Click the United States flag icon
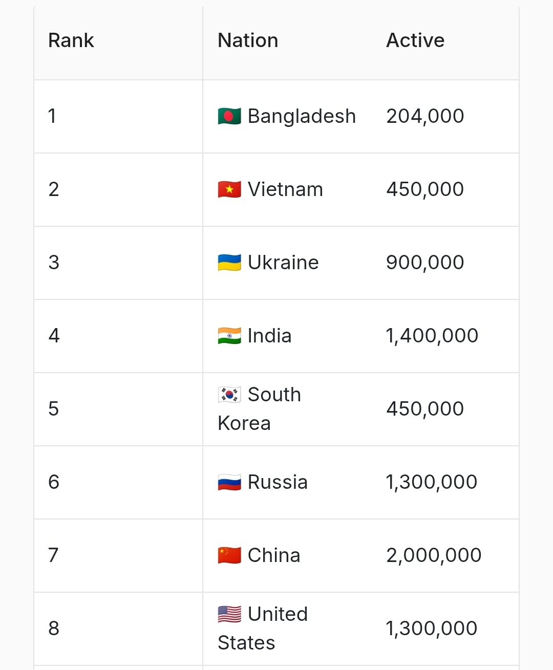The height and width of the screenshot is (670, 553). (x=229, y=614)
